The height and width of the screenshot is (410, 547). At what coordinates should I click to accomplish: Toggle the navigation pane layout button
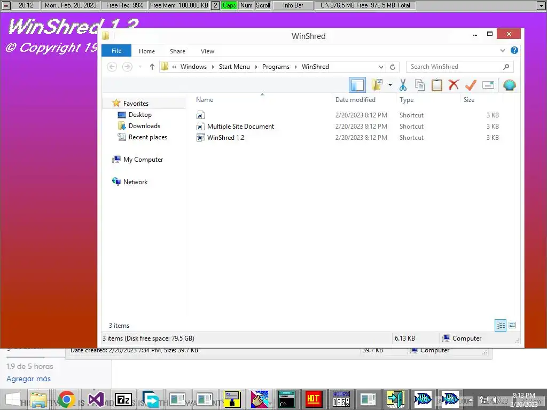tap(357, 85)
